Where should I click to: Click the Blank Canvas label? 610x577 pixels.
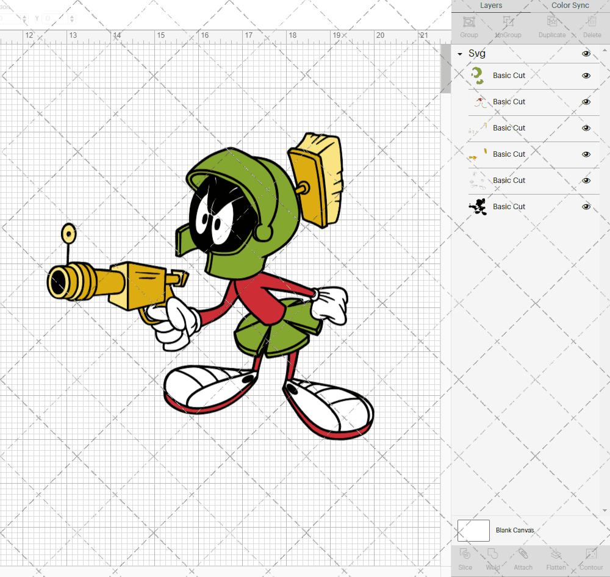[515, 531]
